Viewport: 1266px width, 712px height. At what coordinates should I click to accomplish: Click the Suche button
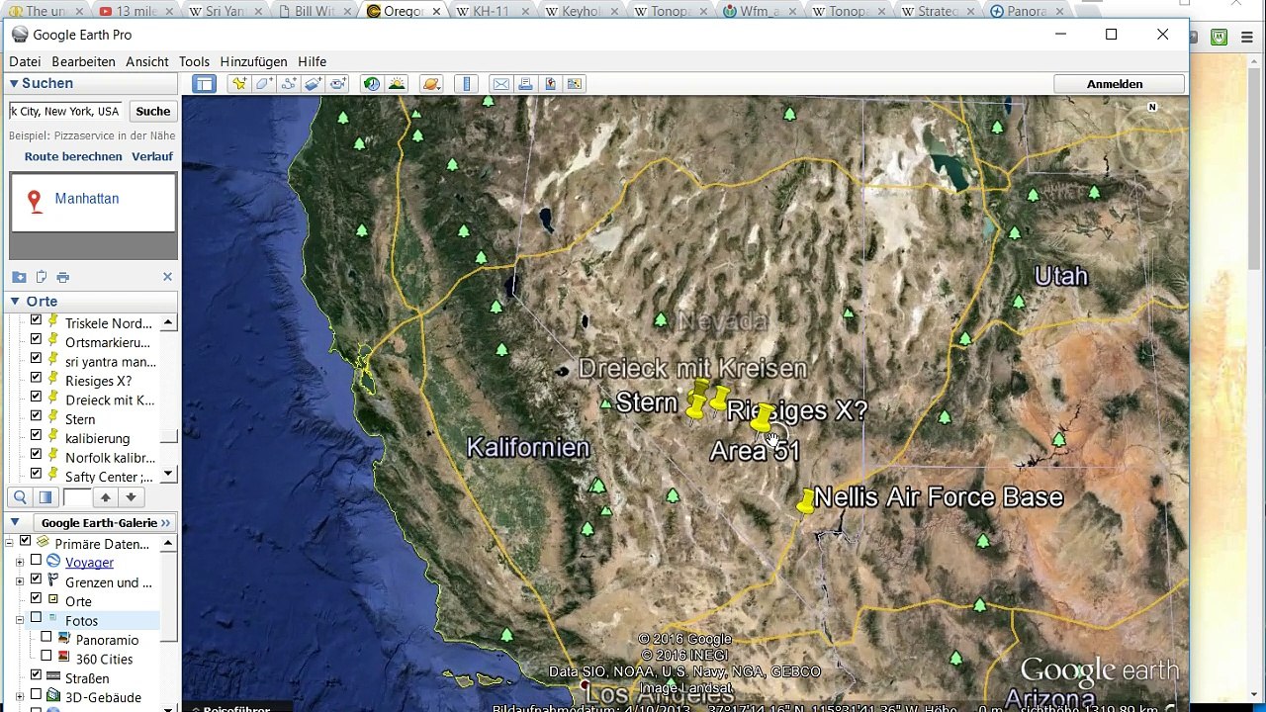tap(152, 112)
